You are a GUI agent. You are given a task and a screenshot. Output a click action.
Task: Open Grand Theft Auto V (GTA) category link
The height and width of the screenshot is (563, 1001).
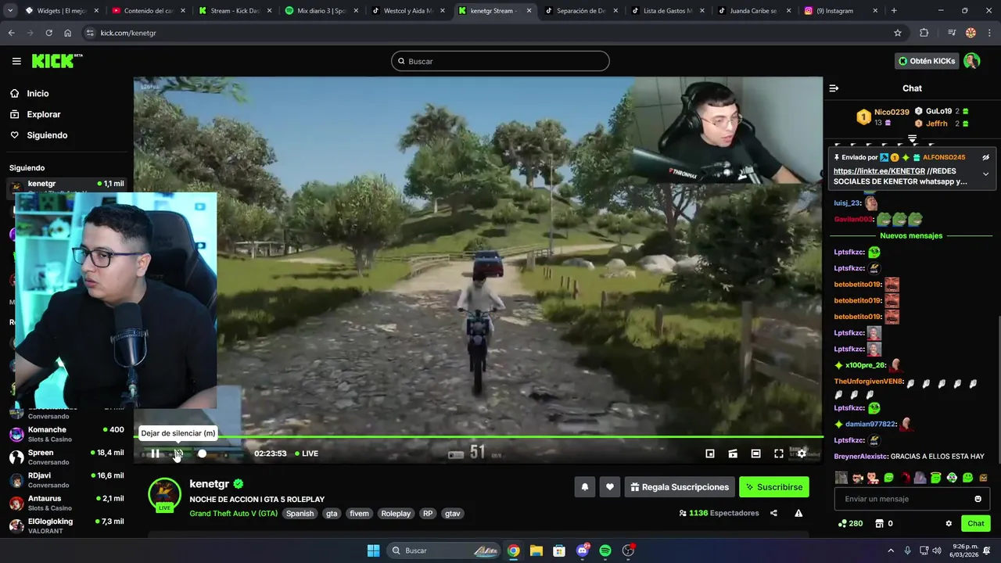click(233, 514)
